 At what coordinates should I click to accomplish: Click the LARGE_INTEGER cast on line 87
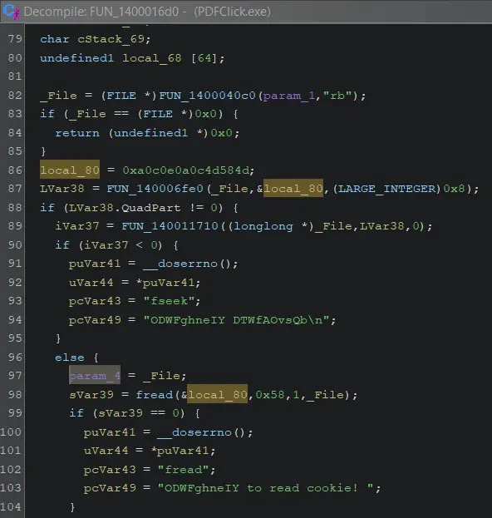pyautogui.click(x=386, y=189)
